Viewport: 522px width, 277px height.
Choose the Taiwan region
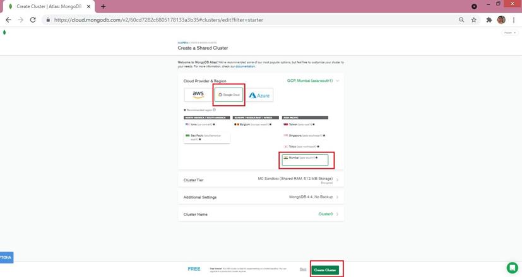305,125
